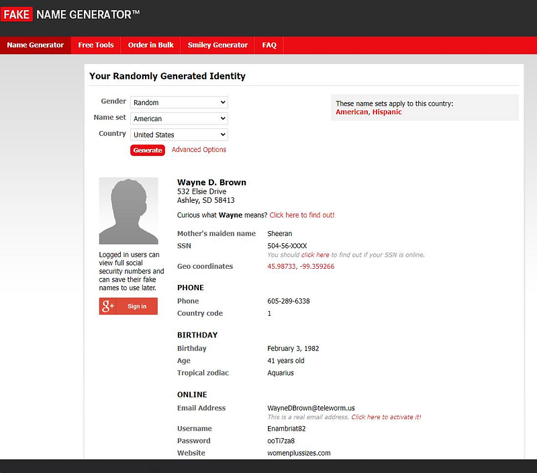Click the username Enambriat82

tap(287, 429)
